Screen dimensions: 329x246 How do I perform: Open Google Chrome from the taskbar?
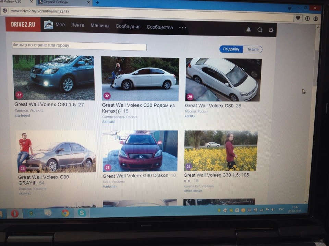65,213
